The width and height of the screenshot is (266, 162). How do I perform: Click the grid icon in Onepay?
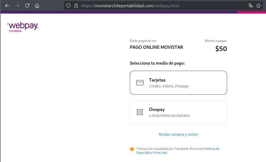[140, 112]
